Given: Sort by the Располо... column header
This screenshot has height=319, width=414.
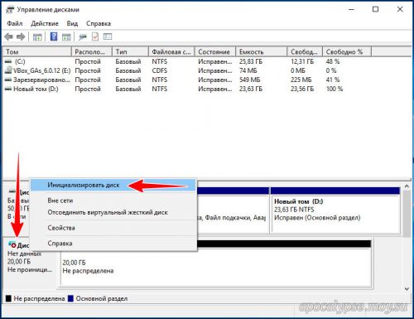Looking at the screenshot, I should 92,52.
